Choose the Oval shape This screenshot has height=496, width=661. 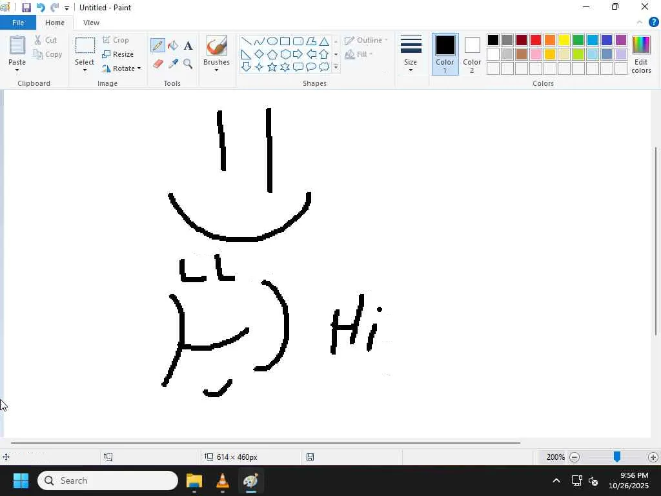272,41
